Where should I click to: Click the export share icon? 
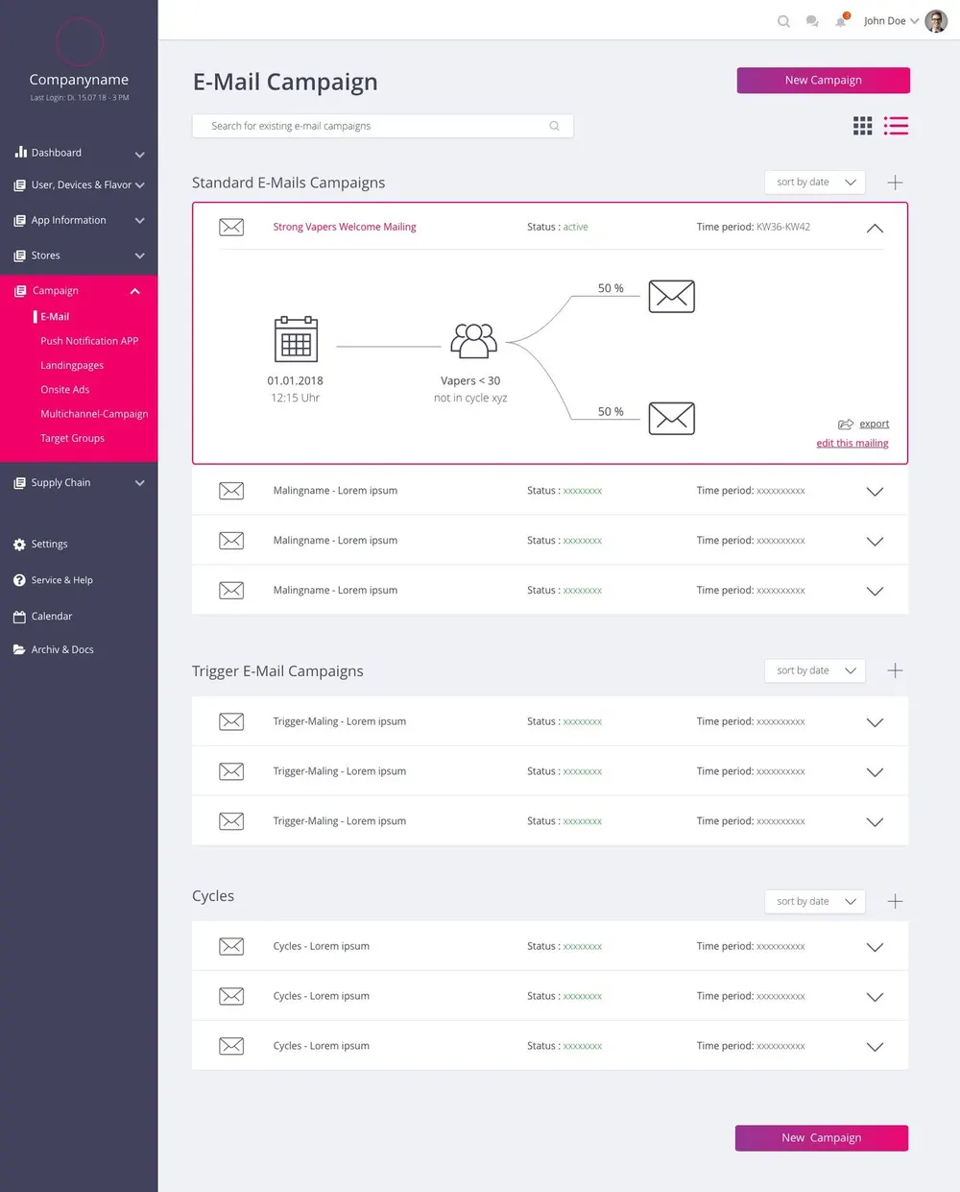pos(846,424)
